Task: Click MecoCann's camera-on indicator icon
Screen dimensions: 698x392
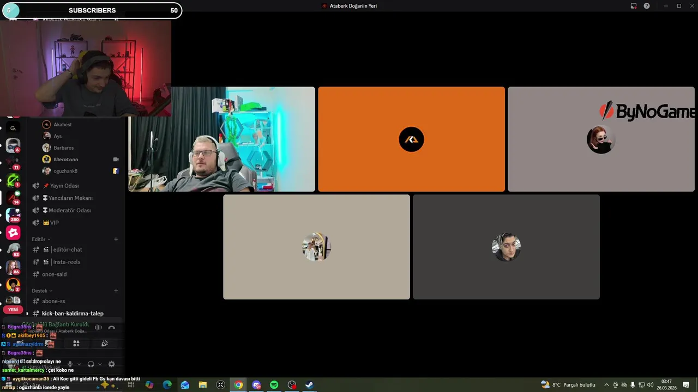Action: coord(116,160)
